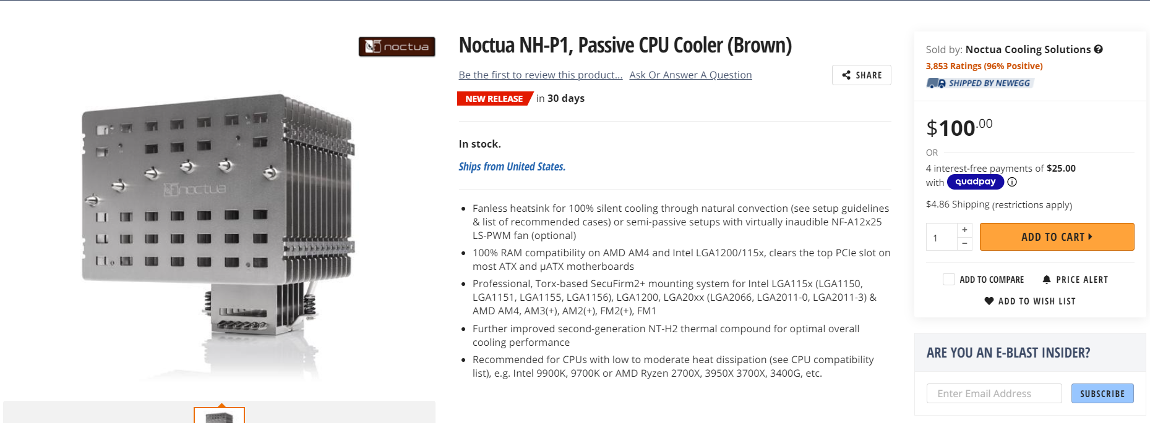Click the Add to Wish List heart
The width and height of the screenshot is (1150, 423).
point(989,301)
